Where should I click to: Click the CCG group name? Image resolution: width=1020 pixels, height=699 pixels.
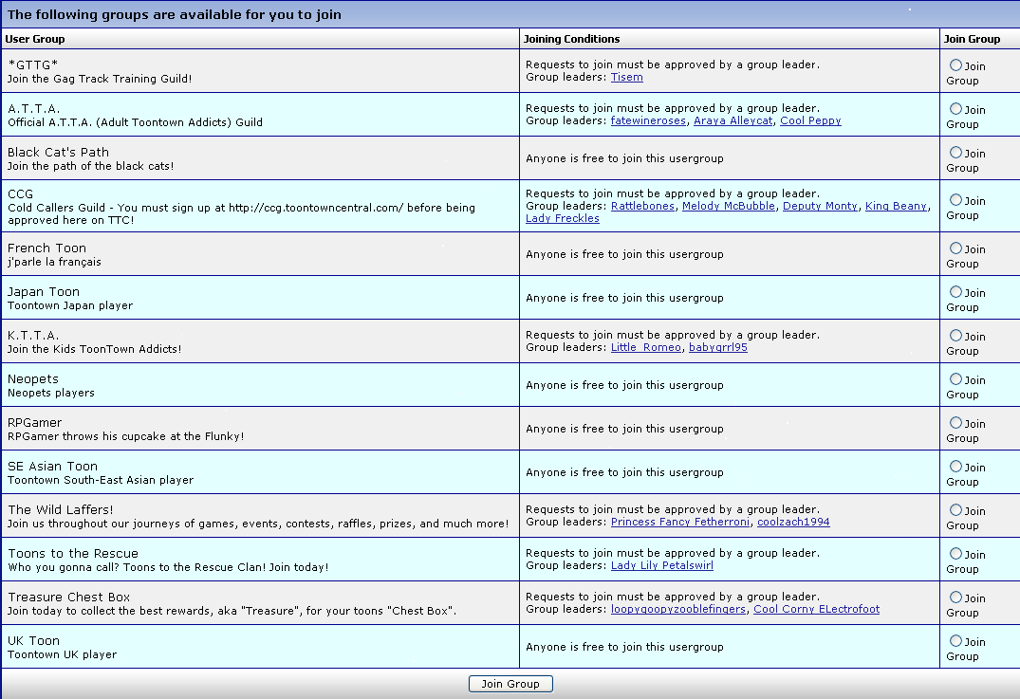(x=20, y=194)
